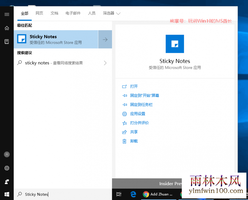Click gear icon beside 应用设置
The width and height of the screenshot is (248, 200).
[x=124, y=114]
